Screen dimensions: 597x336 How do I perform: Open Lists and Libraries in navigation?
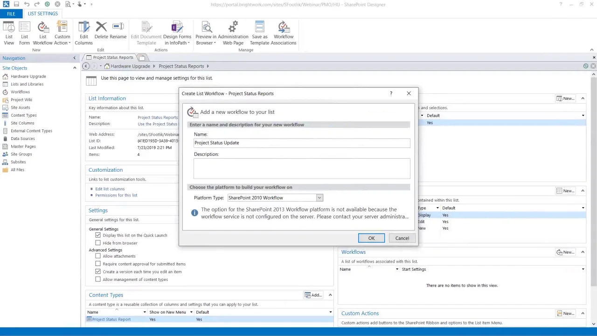(x=27, y=84)
